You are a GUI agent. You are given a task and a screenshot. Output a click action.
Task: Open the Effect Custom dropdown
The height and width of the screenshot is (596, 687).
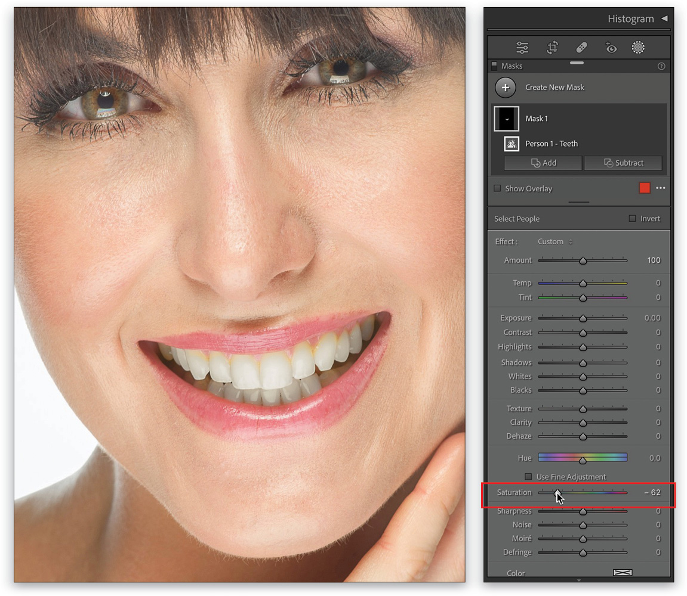click(554, 241)
